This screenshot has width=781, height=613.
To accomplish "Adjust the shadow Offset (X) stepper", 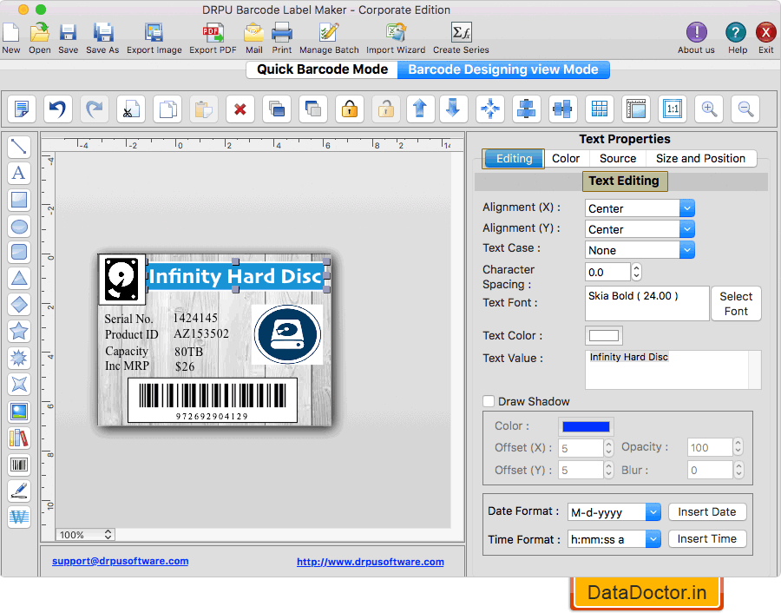I will click(x=608, y=448).
